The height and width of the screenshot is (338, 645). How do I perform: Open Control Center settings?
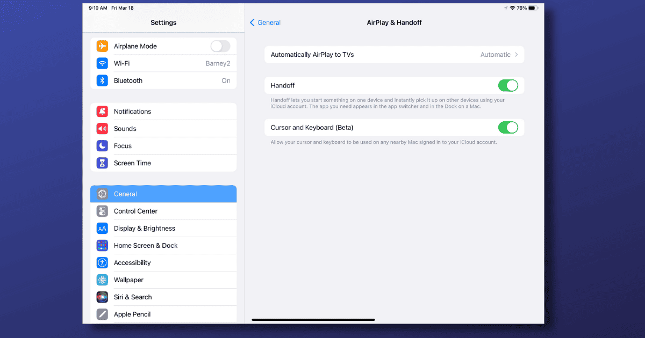pyautogui.click(x=163, y=211)
